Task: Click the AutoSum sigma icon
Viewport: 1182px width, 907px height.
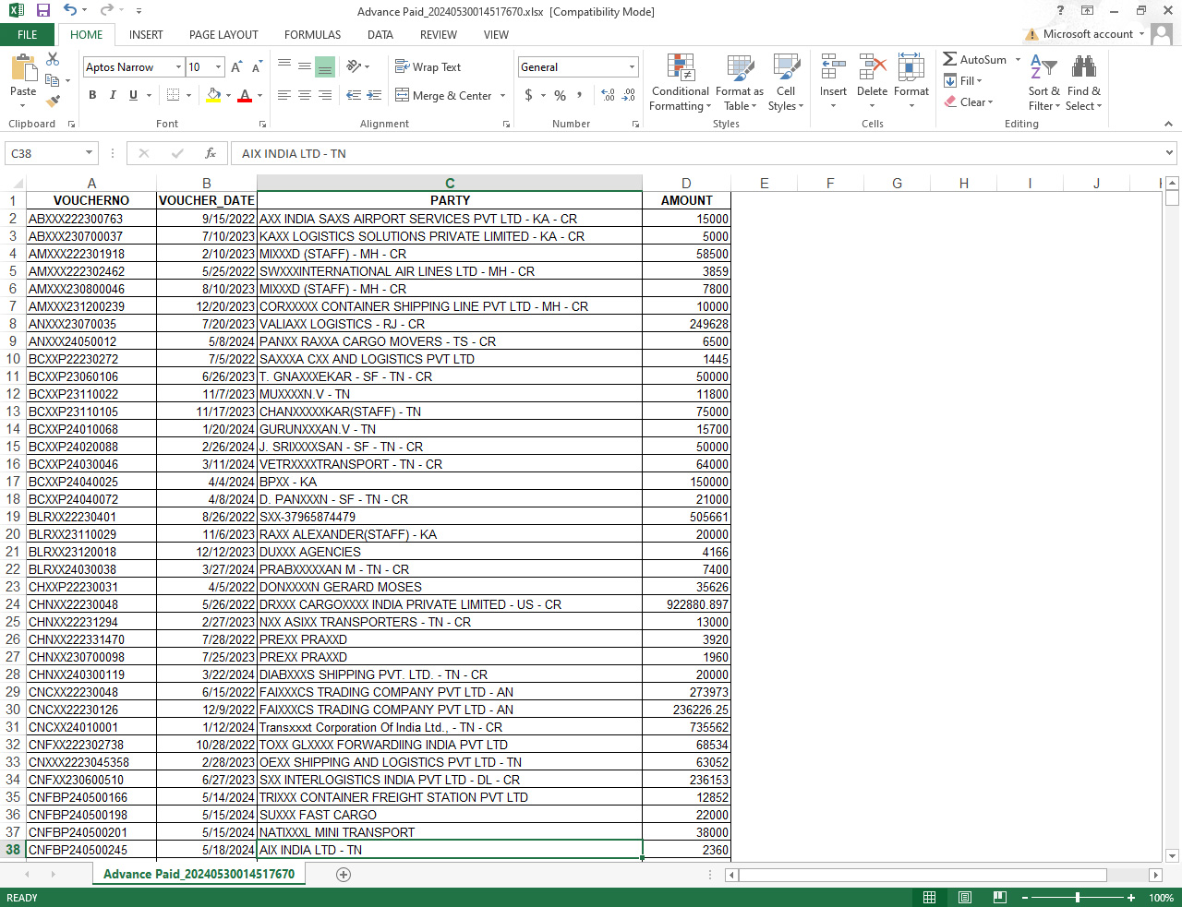Action: (949, 59)
